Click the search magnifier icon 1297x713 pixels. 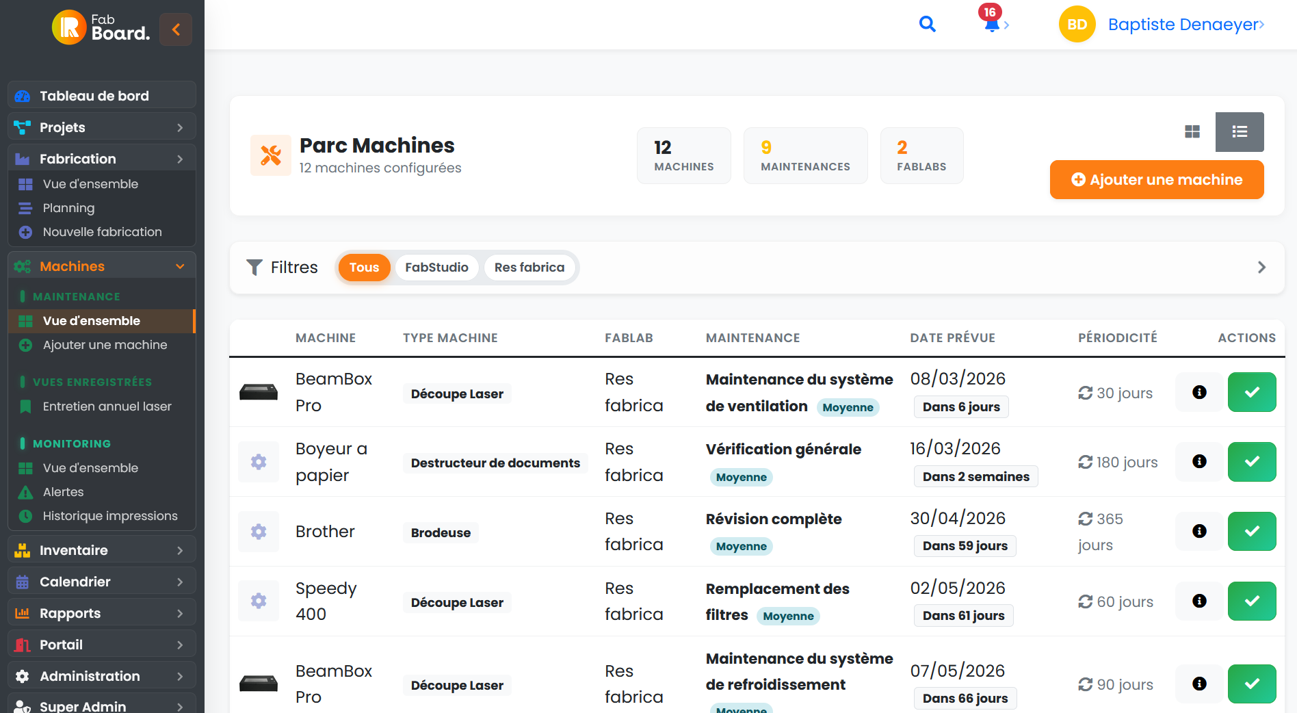pyautogui.click(x=927, y=25)
